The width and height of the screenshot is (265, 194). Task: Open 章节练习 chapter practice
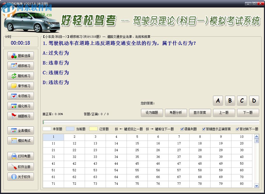pyautogui.click(x=20, y=86)
